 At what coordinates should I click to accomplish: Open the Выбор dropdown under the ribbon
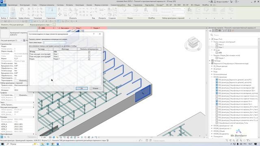(x=4, y=18)
